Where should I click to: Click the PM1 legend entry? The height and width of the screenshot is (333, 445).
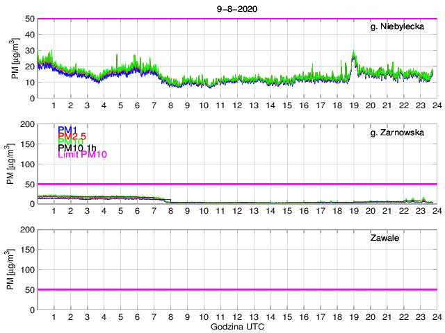tap(67, 130)
